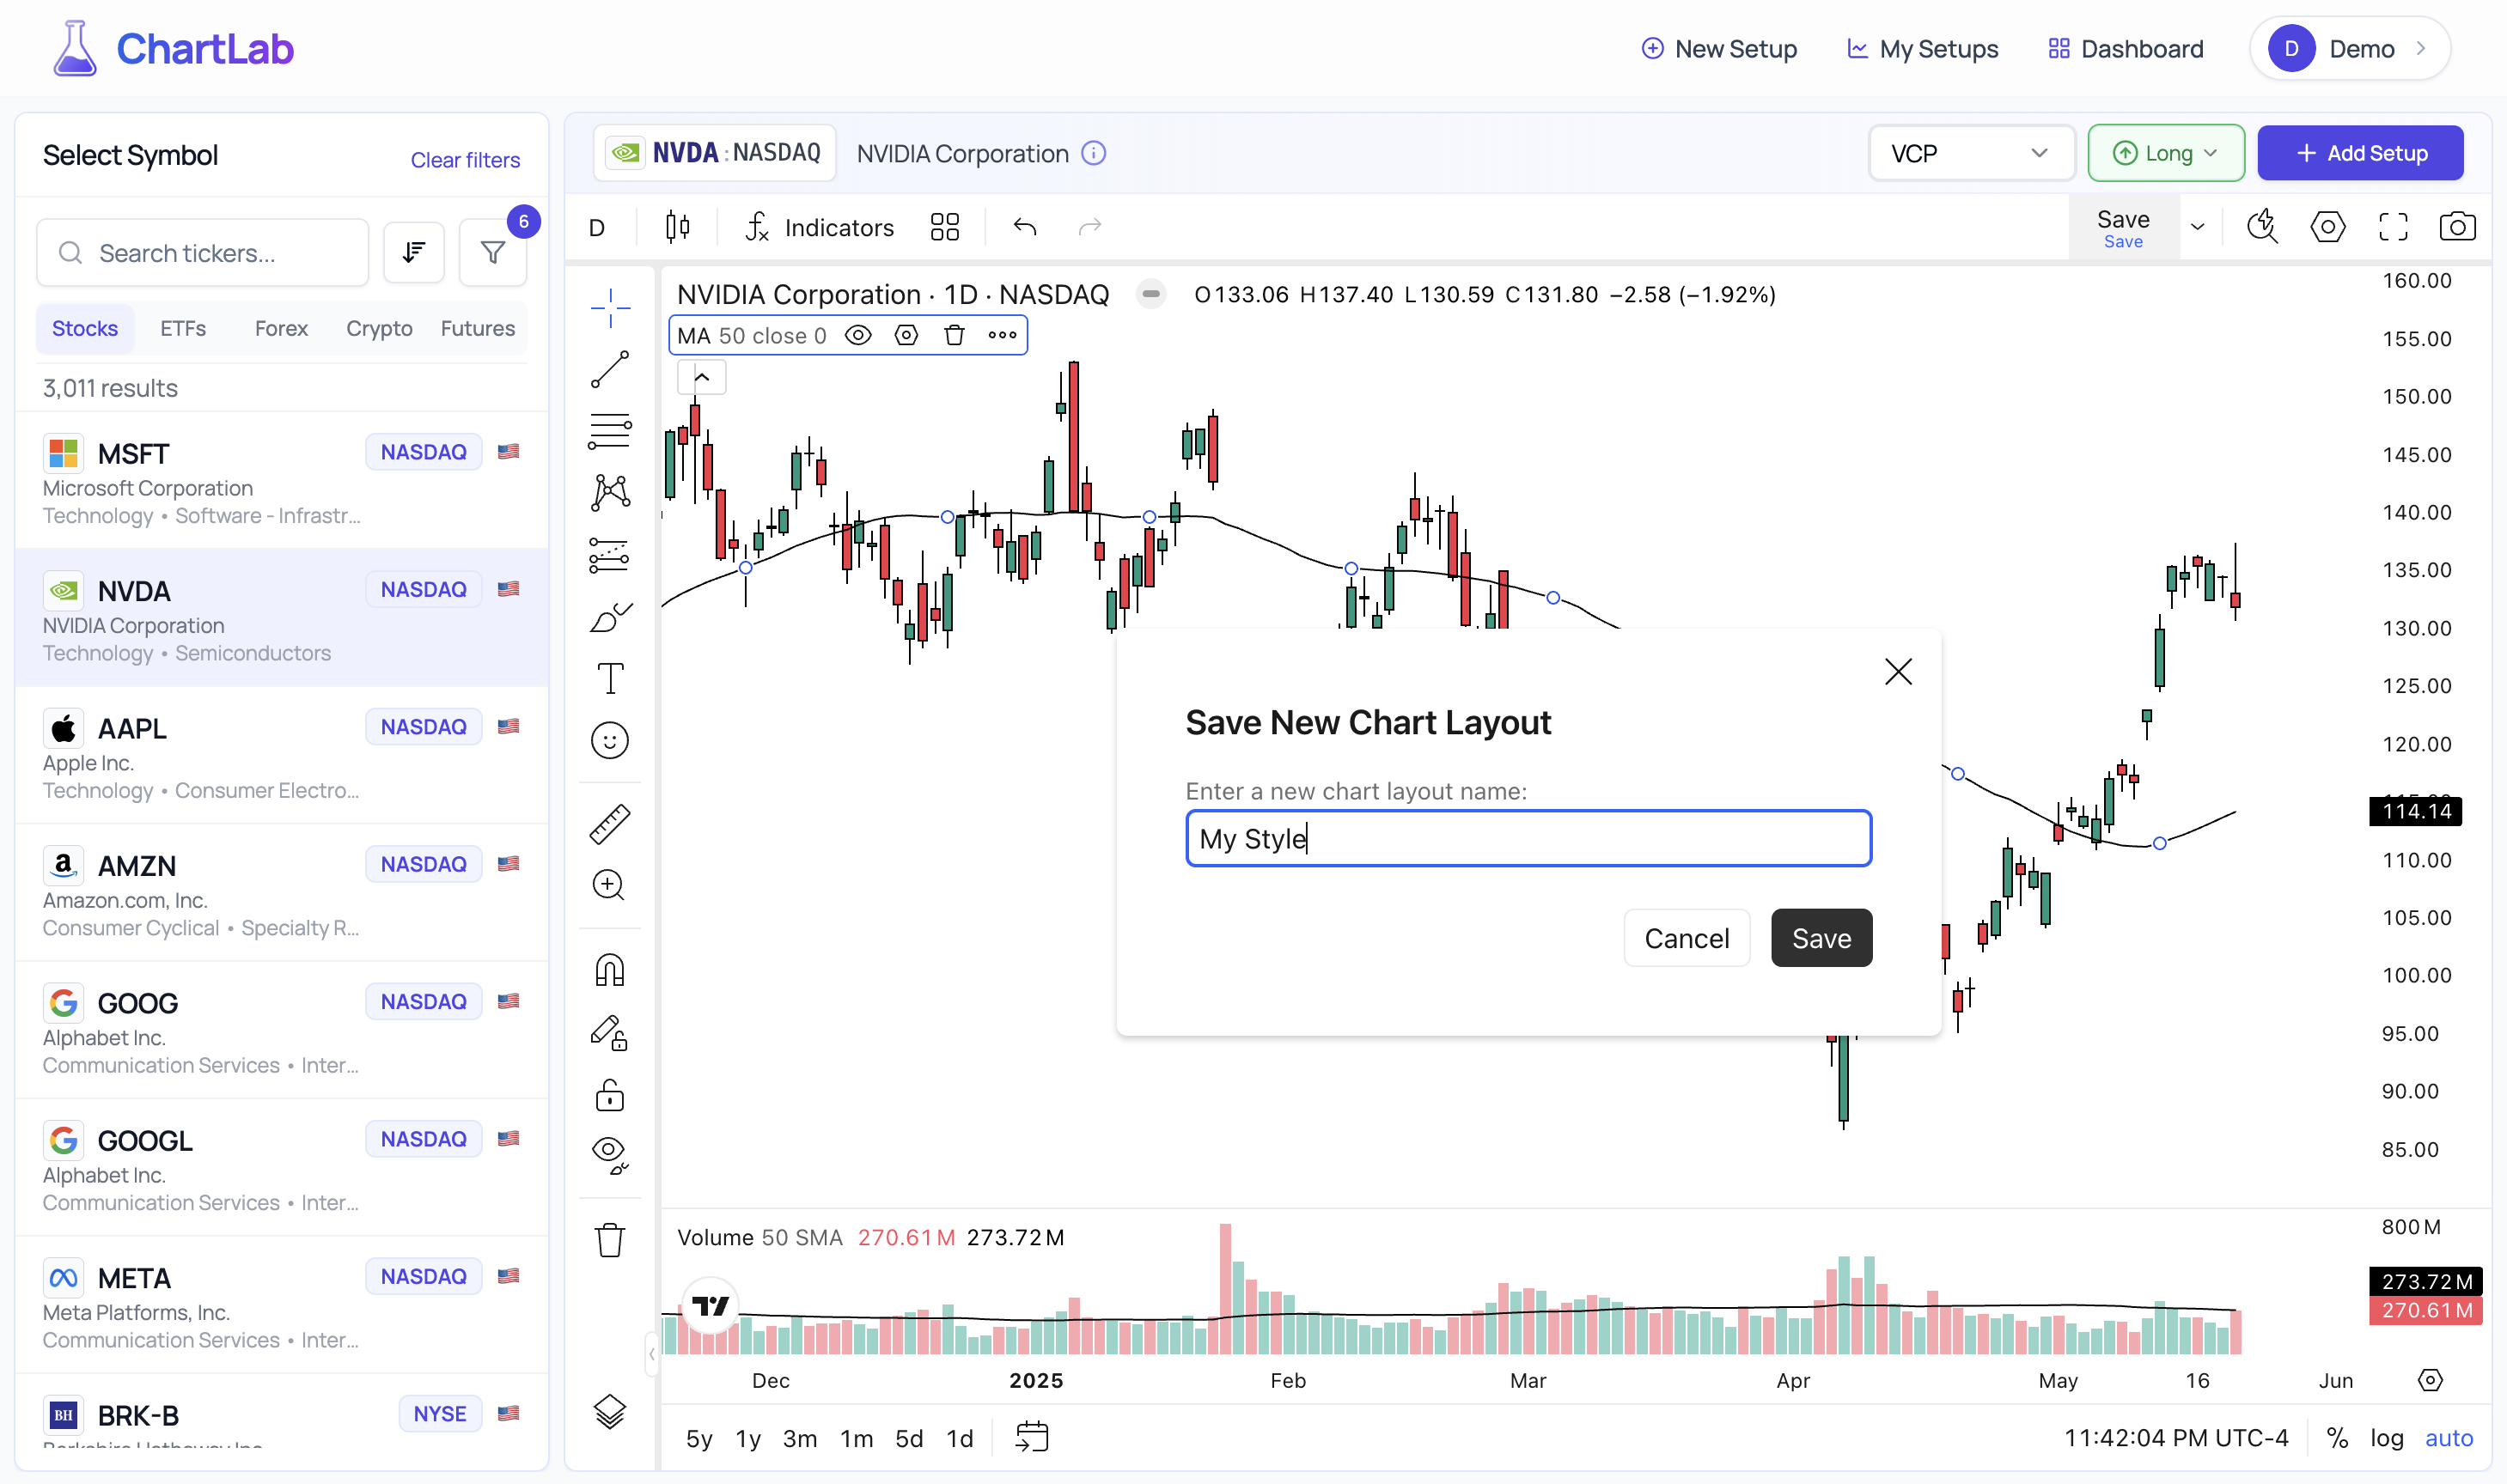Collapse the drawing toolbar side handle
Image resolution: width=2507 pixels, height=1484 pixels.
coord(651,1354)
